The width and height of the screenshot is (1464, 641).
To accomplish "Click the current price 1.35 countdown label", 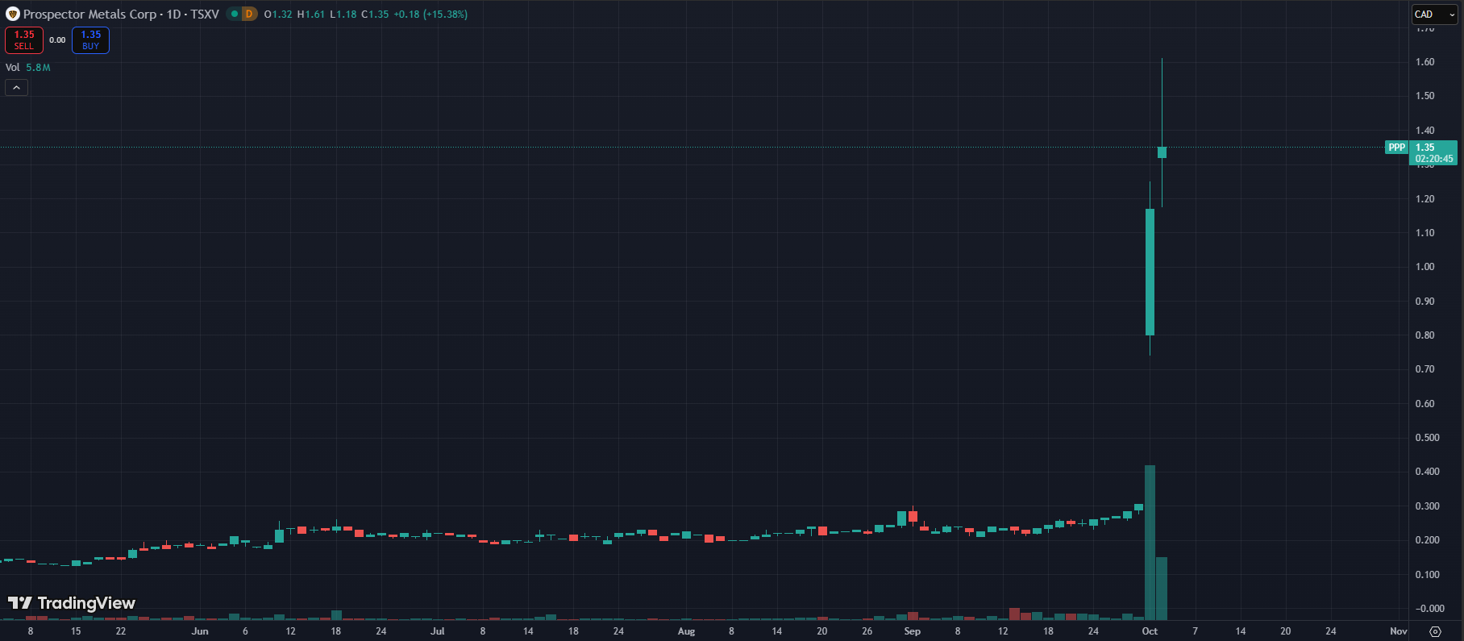I will (1434, 153).
